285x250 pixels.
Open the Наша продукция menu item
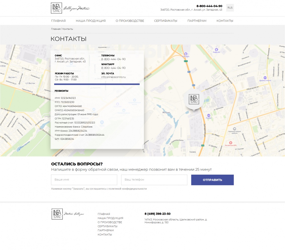pyautogui.click(x=91, y=21)
